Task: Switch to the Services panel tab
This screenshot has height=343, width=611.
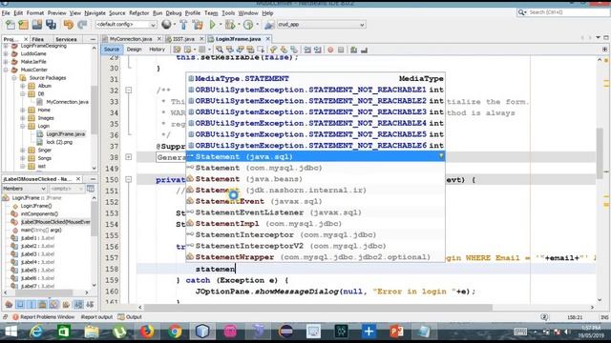Action: tap(66, 39)
